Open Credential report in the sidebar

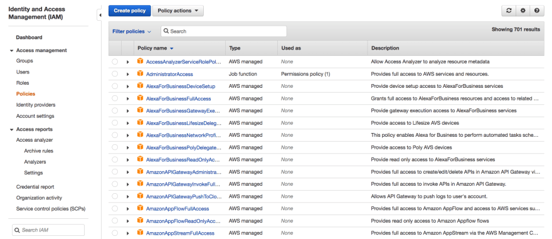tap(35, 187)
